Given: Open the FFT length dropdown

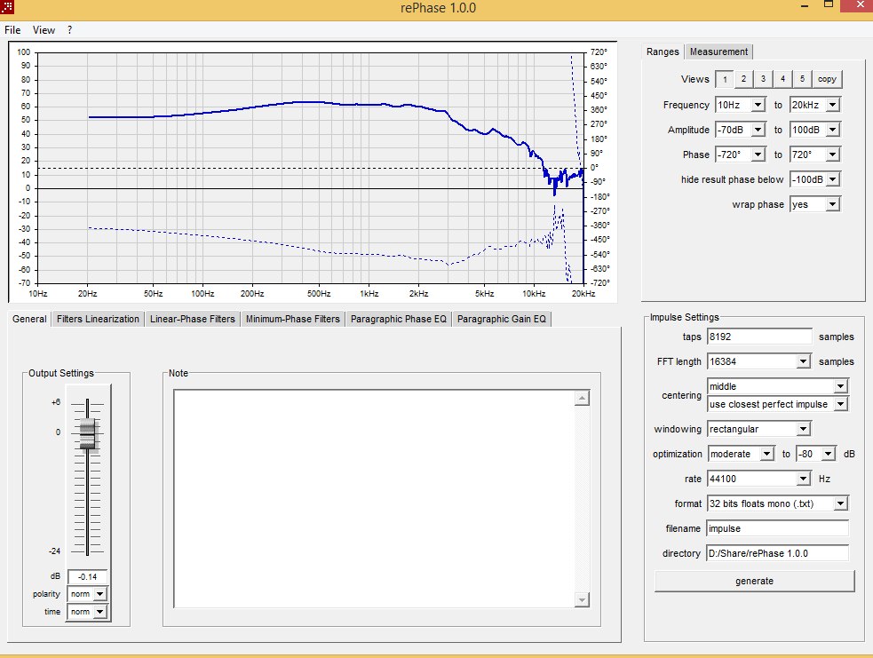Looking at the screenshot, I should 803,361.
